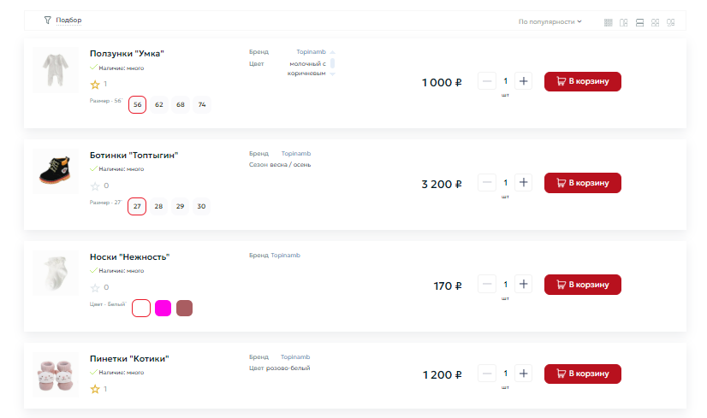Open the По популярности sorting dropdown
Screen dimensions: 707x418
(550, 21)
